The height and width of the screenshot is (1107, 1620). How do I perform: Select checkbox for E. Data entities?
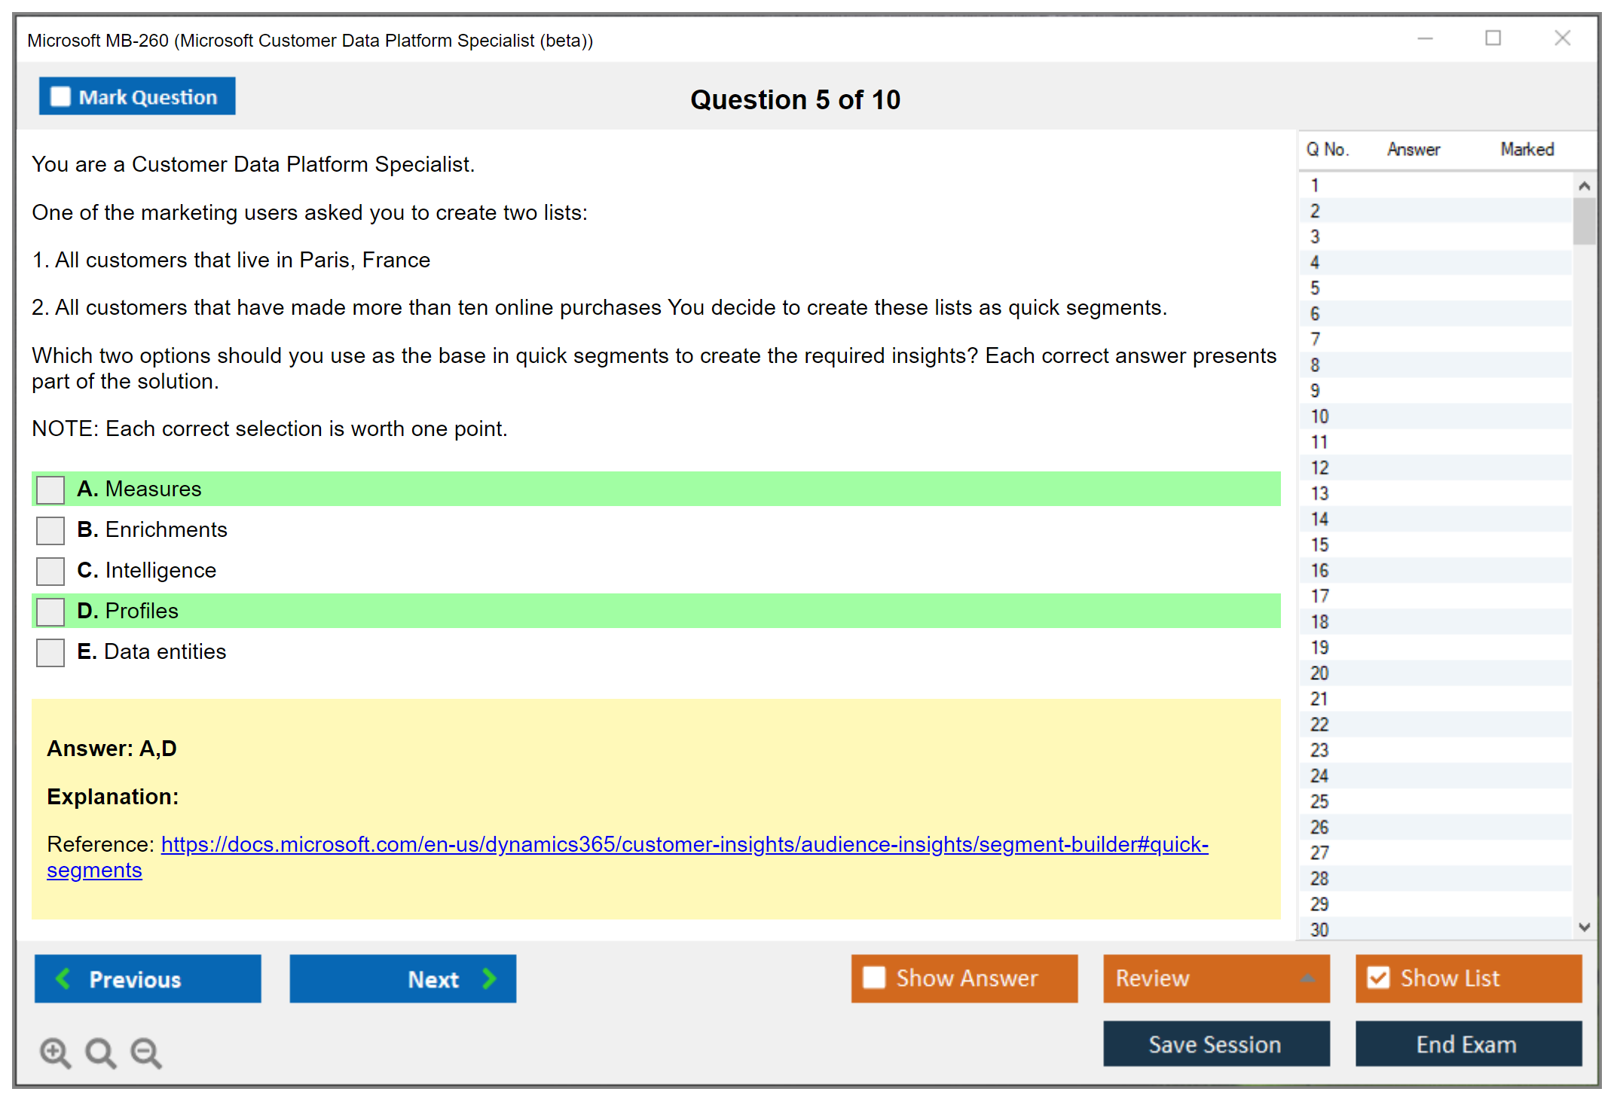click(x=50, y=652)
